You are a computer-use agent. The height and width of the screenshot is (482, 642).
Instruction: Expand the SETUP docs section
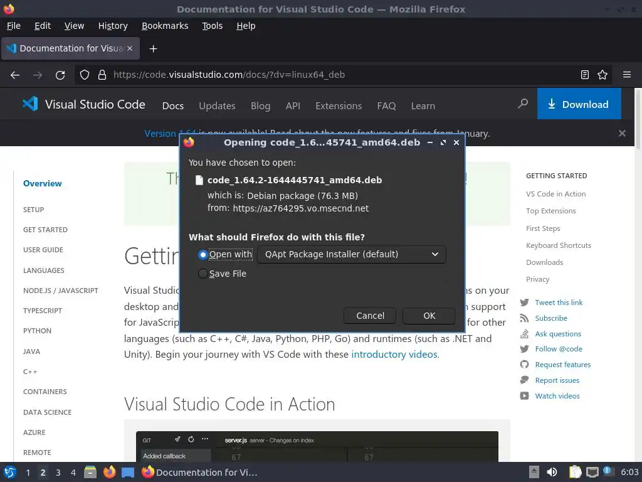point(34,210)
